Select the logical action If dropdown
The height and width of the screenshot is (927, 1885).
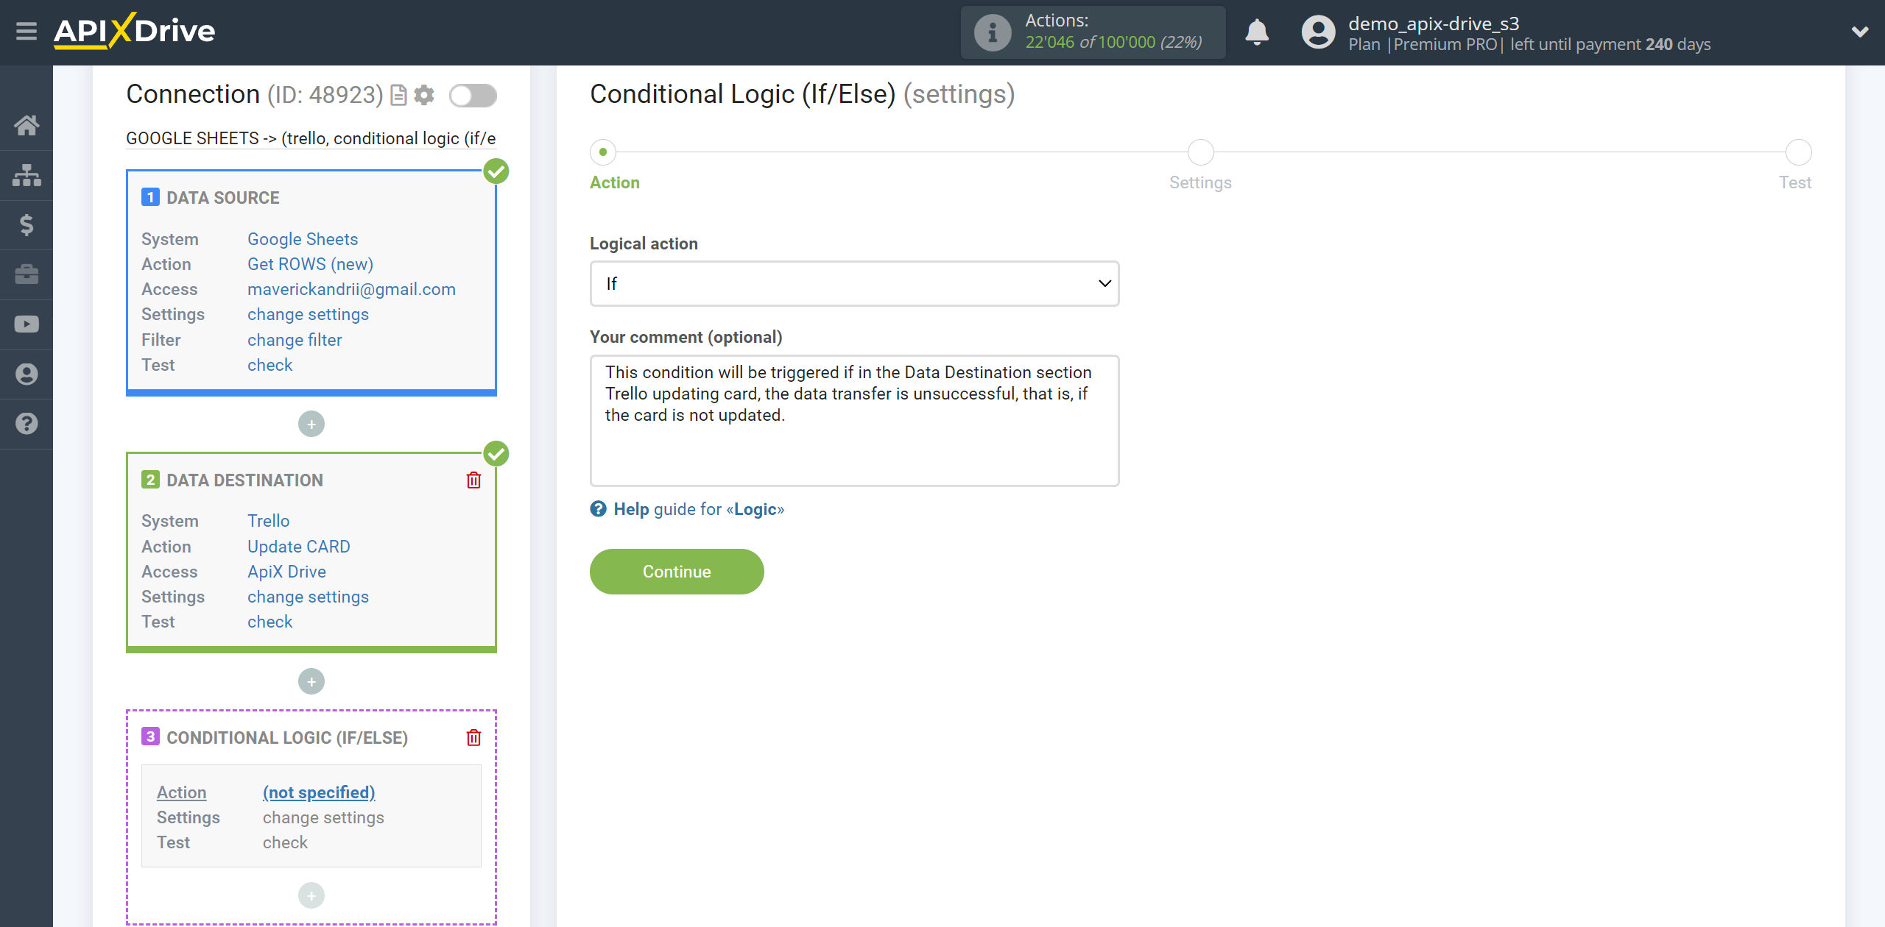(x=853, y=283)
